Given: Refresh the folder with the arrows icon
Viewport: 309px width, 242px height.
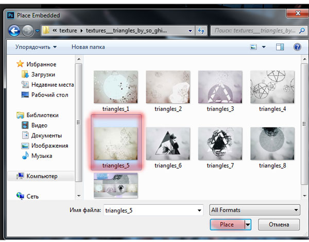Looking at the screenshot, I should point(201,30).
